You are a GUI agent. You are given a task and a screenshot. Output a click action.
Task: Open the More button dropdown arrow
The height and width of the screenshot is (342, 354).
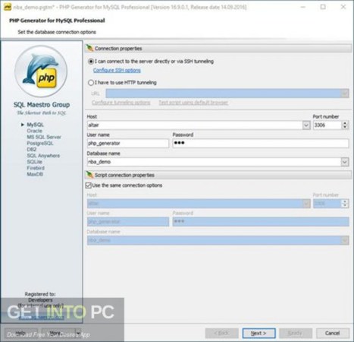(x=78, y=333)
